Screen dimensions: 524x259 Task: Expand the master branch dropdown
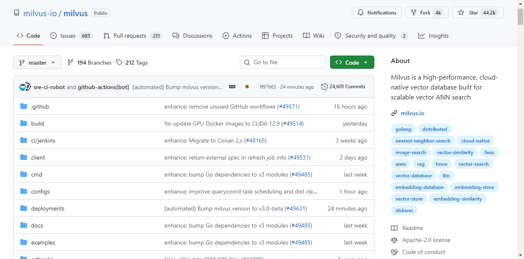[x=37, y=62]
